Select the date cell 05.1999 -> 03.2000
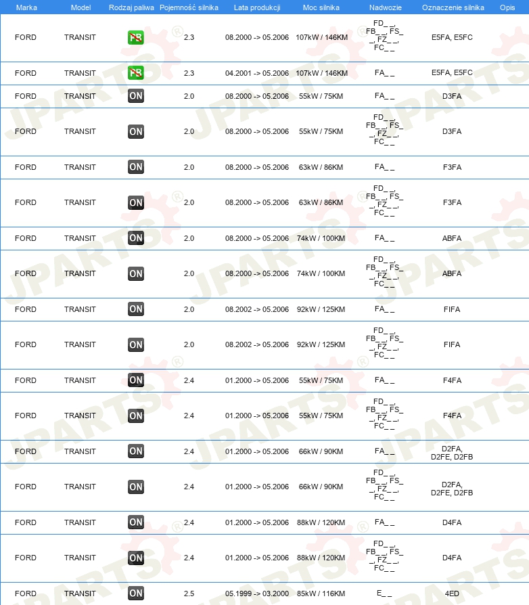529x605 pixels. 257,593
